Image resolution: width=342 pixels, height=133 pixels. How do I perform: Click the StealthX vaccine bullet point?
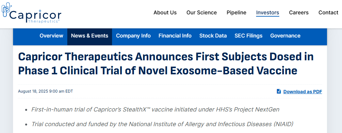pyautogui.click(x=155, y=109)
